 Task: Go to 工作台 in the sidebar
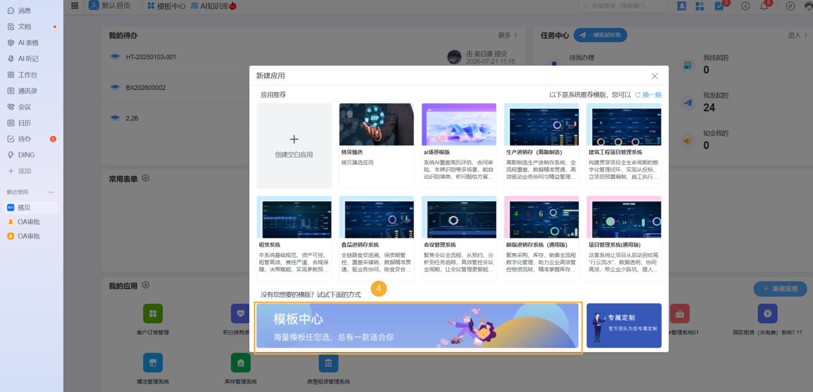pyautogui.click(x=22, y=75)
